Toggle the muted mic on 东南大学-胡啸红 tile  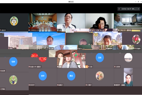tap(29, 67)
